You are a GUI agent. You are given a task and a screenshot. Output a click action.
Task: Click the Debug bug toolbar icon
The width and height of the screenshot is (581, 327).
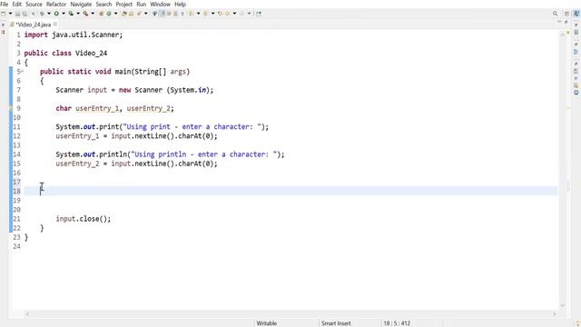(x=42, y=14)
